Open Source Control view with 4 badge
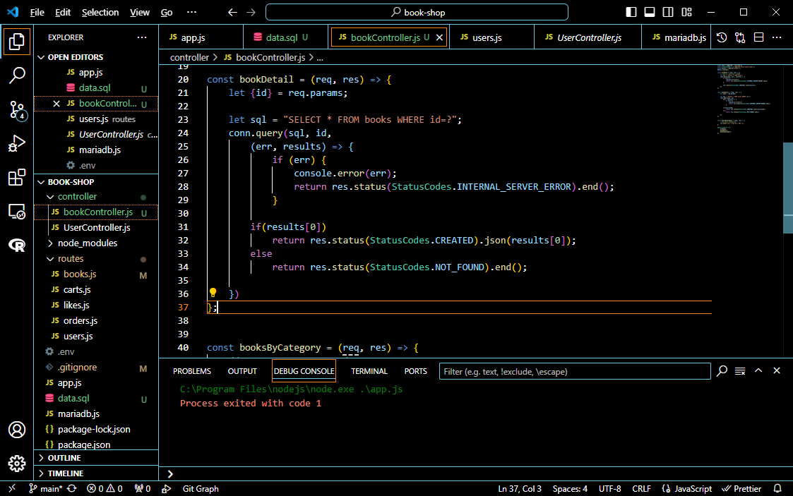 point(17,109)
